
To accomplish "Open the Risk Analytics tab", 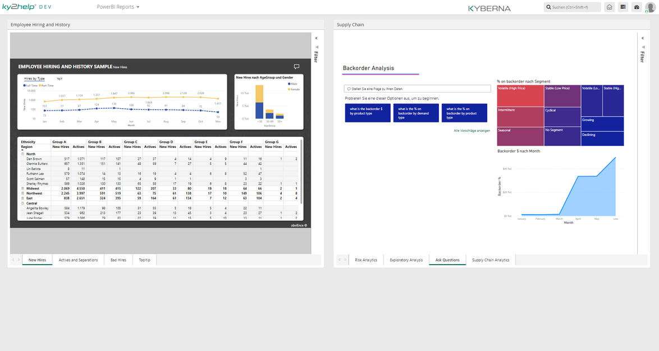I will tap(366, 259).
